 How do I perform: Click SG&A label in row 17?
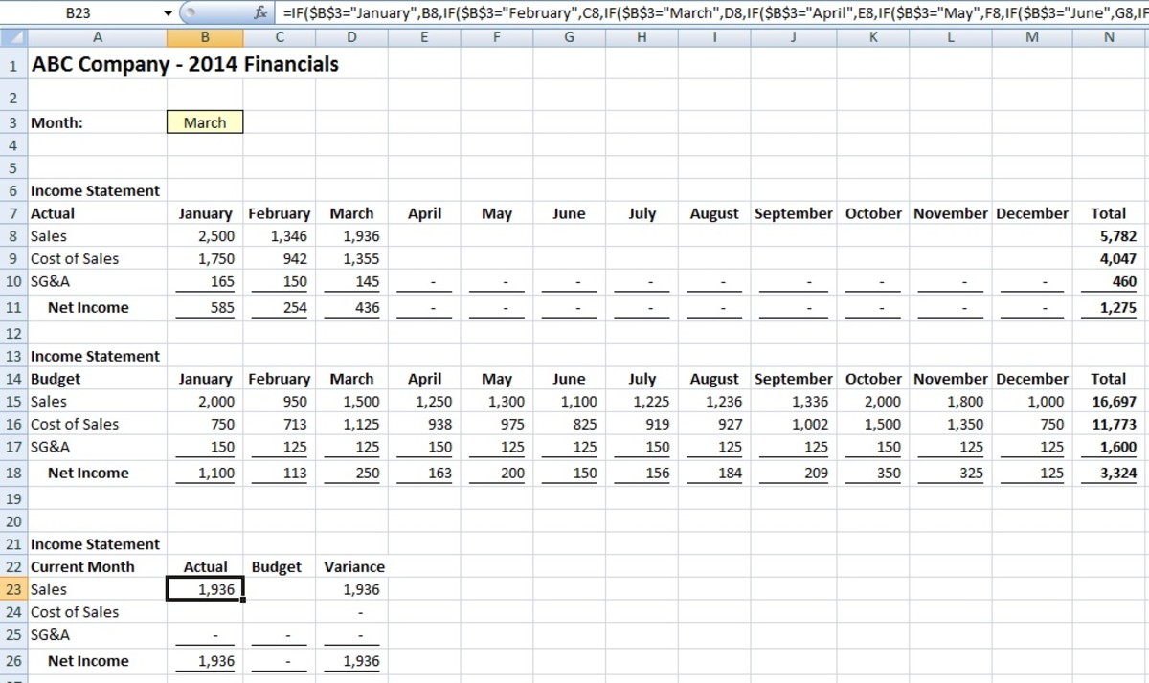pos(51,447)
